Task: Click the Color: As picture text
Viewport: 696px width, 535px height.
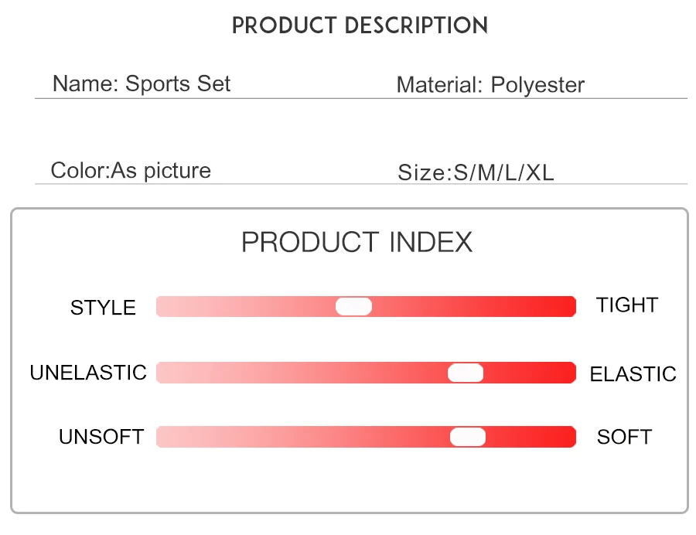Action: [131, 170]
